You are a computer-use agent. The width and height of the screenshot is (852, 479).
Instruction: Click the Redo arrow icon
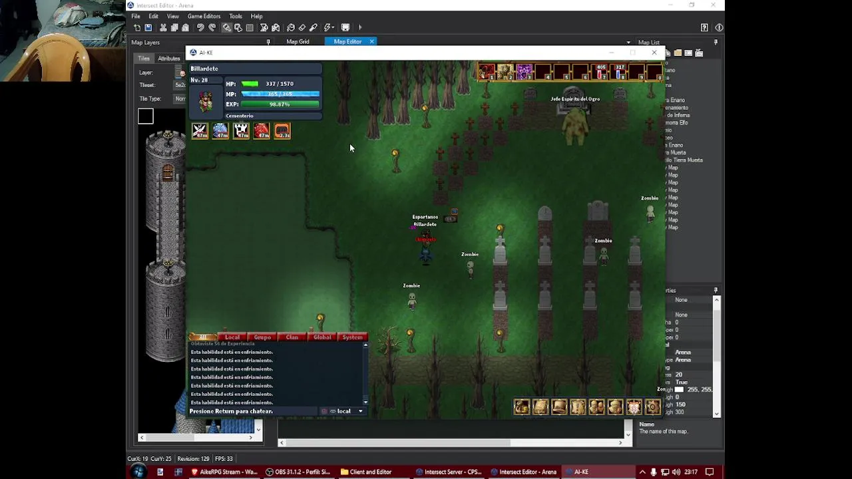(x=212, y=27)
